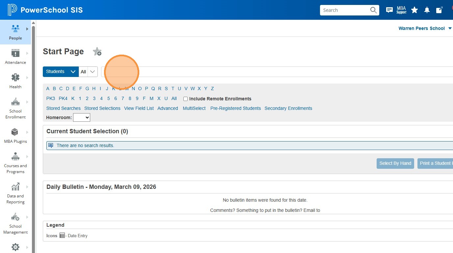453x253 pixels.
Task: Click the external launch icon in the header
Action: (x=439, y=10)
